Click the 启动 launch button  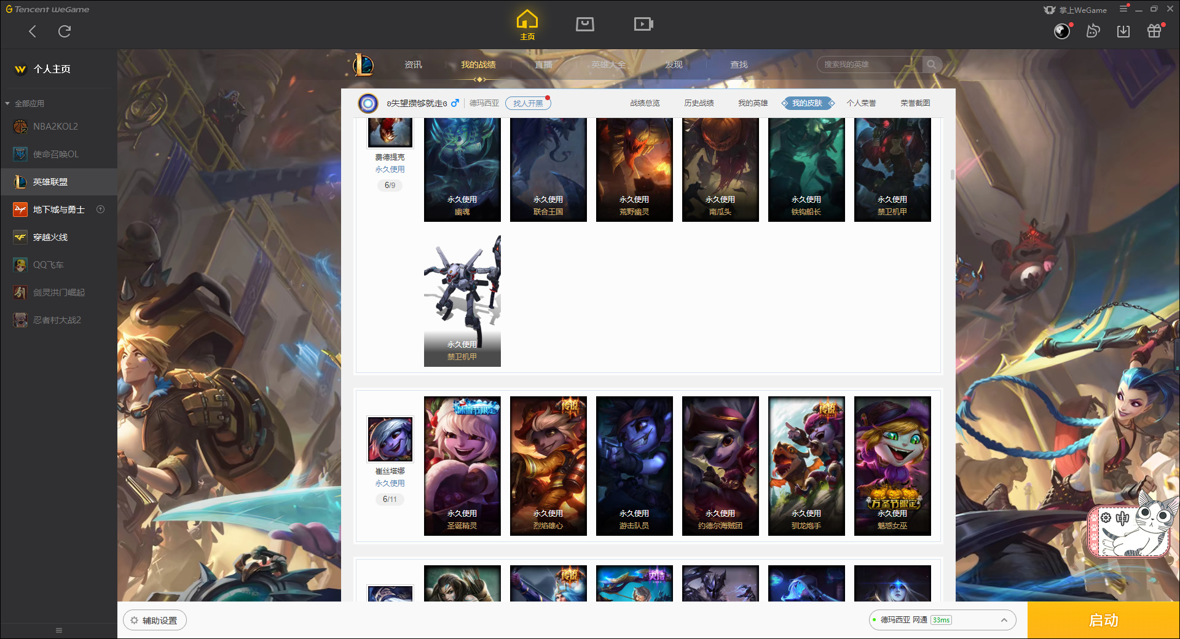[1103, 621]
